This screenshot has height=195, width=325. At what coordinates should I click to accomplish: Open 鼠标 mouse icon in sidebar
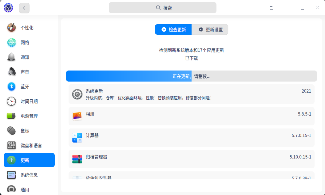click(x=11, y=131)
